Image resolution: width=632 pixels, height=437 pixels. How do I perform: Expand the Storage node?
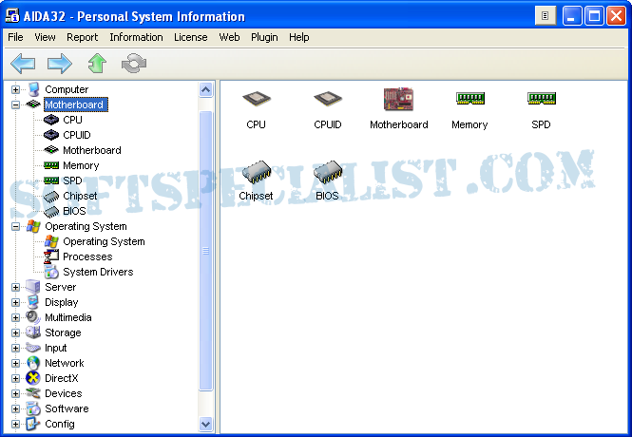15,332
